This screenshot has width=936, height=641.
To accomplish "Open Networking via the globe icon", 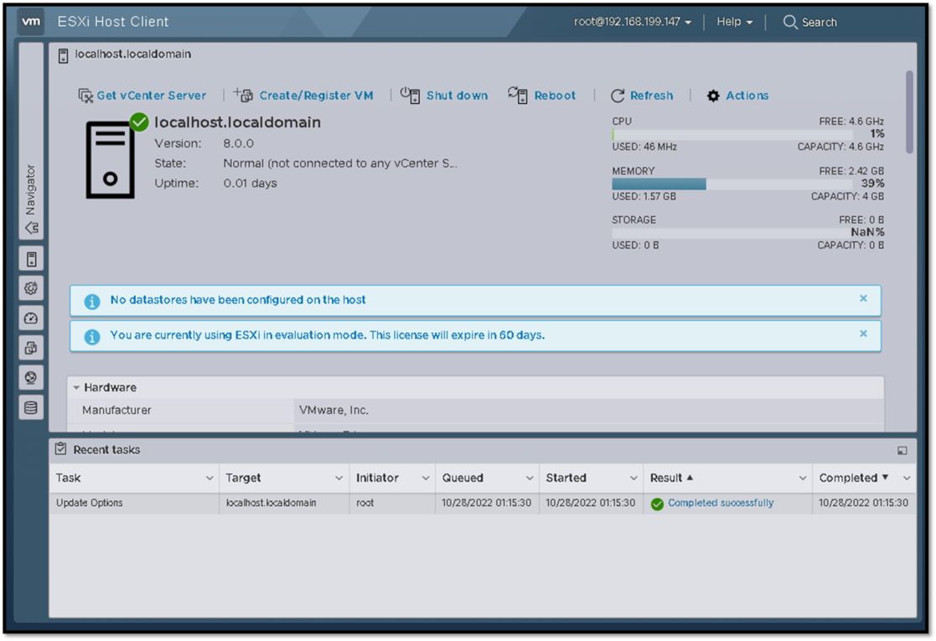I will 31,377.
